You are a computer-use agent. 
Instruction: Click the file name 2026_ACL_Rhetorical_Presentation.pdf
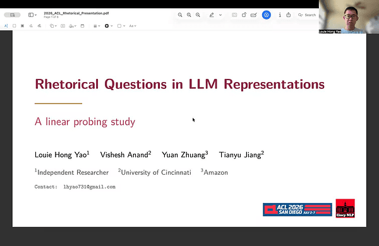click(76, 13)
